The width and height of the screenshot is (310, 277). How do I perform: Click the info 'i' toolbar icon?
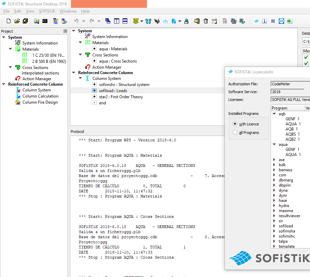265,21
